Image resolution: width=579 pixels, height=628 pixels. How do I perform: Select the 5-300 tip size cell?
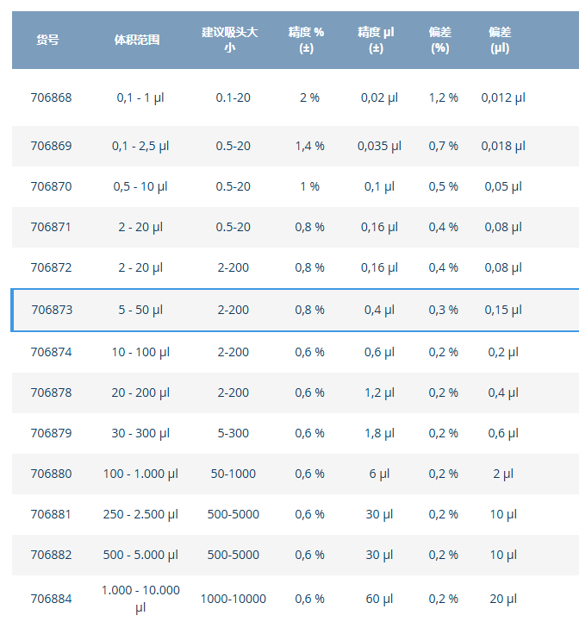233,433
